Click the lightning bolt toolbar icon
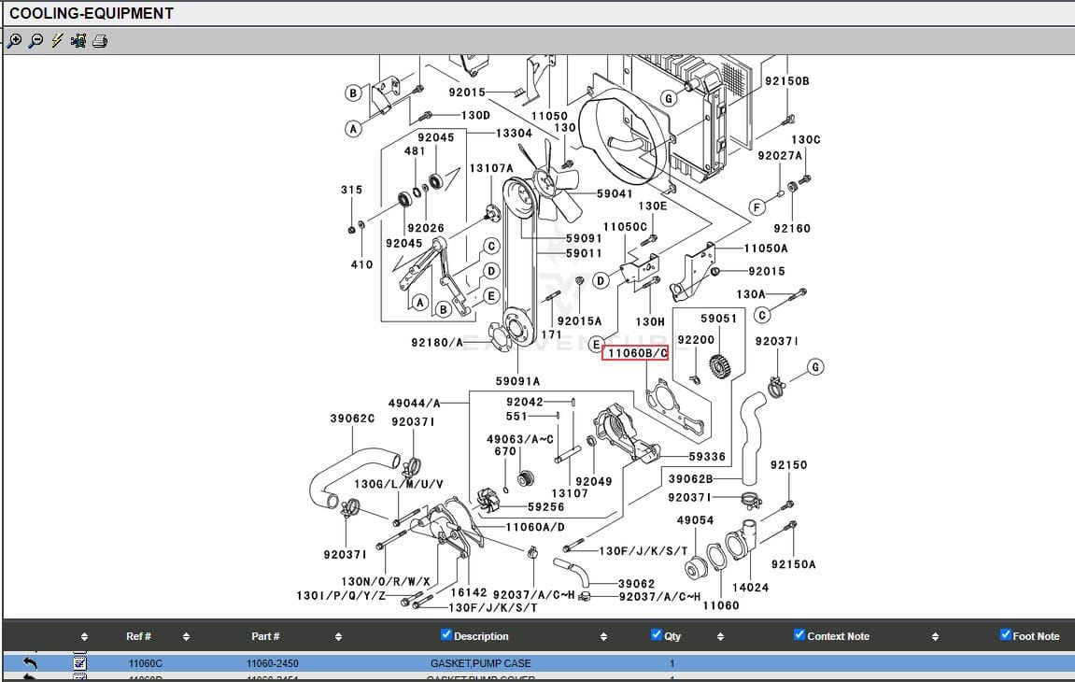 (x=57, y=41)
